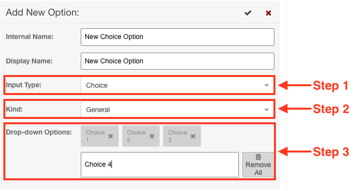The image size is (363, 191).
Task: Click the Remove All button
Action: [x=258, y=165]
